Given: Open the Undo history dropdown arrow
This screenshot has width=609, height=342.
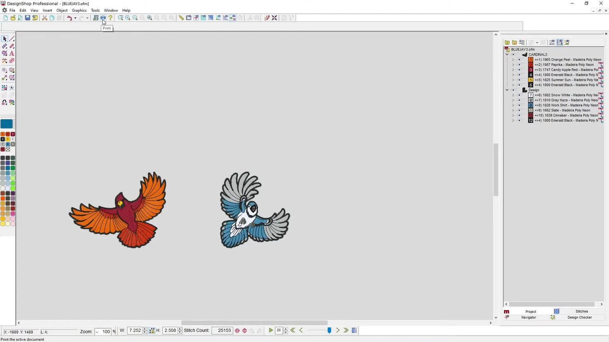Looking at the screenshot, I should tap(75, 18).
